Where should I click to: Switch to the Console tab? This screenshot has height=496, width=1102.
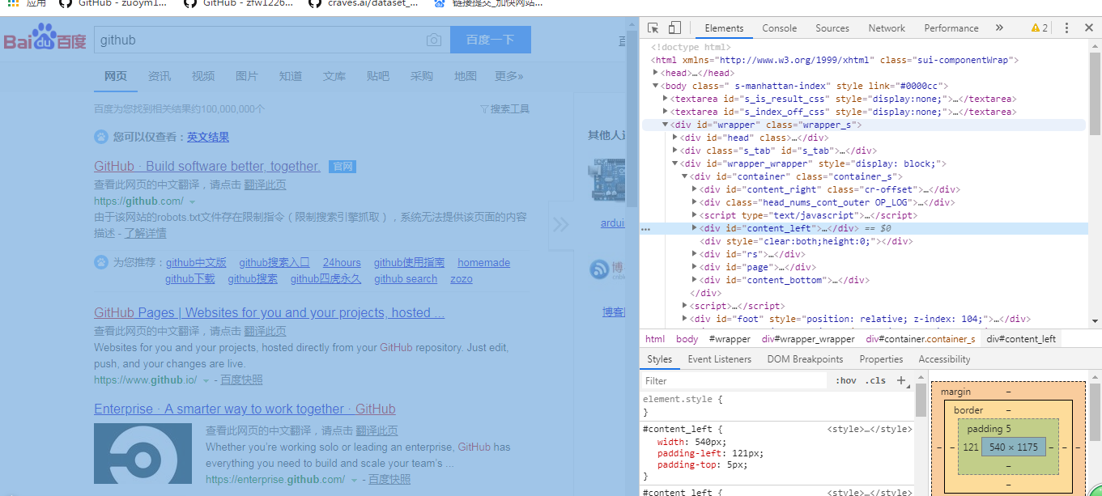779,28
